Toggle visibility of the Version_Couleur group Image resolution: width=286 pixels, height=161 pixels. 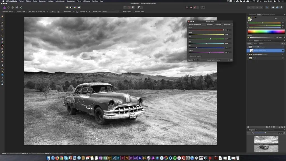(283, 54)
